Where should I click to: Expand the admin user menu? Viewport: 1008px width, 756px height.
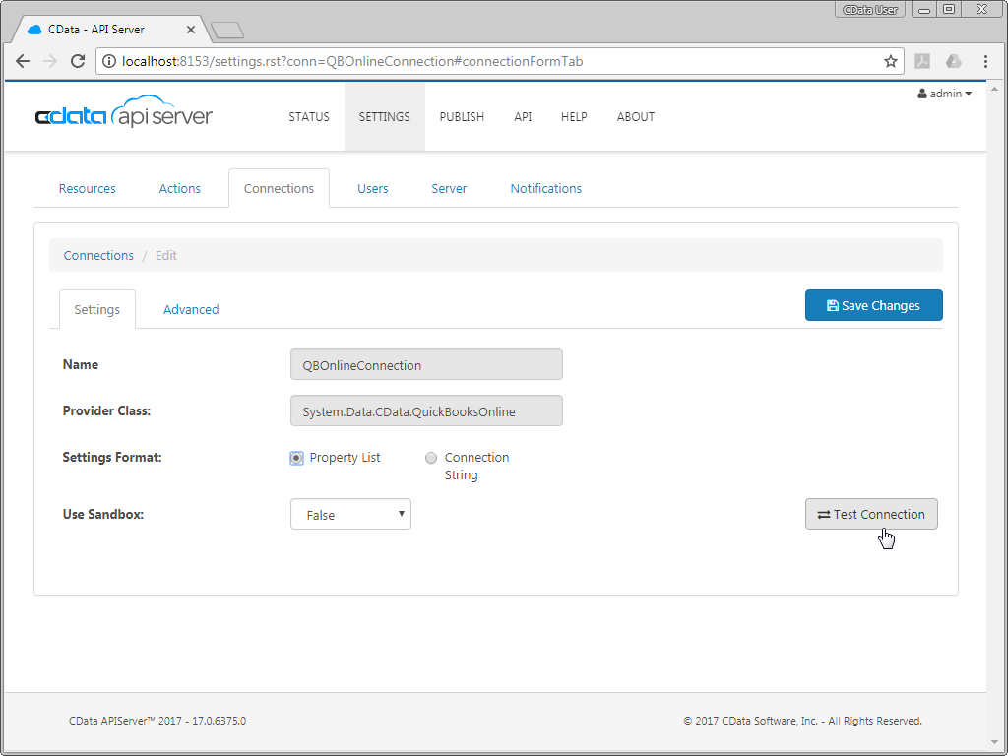944,94
